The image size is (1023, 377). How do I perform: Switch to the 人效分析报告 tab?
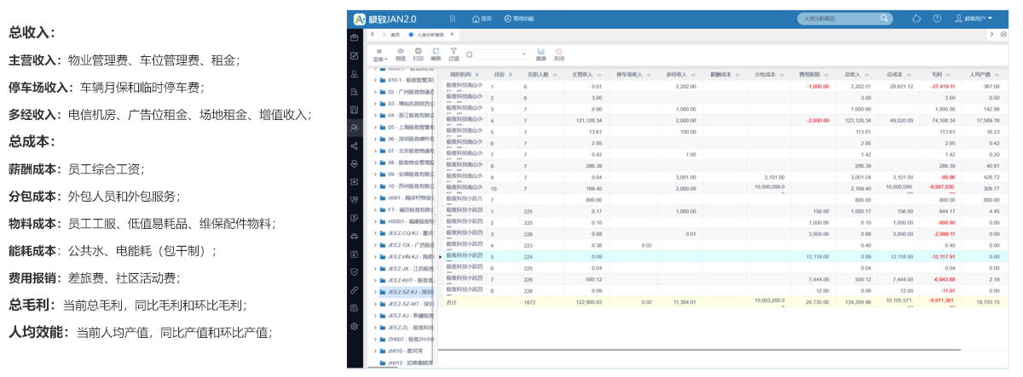(x=428, y=35)
